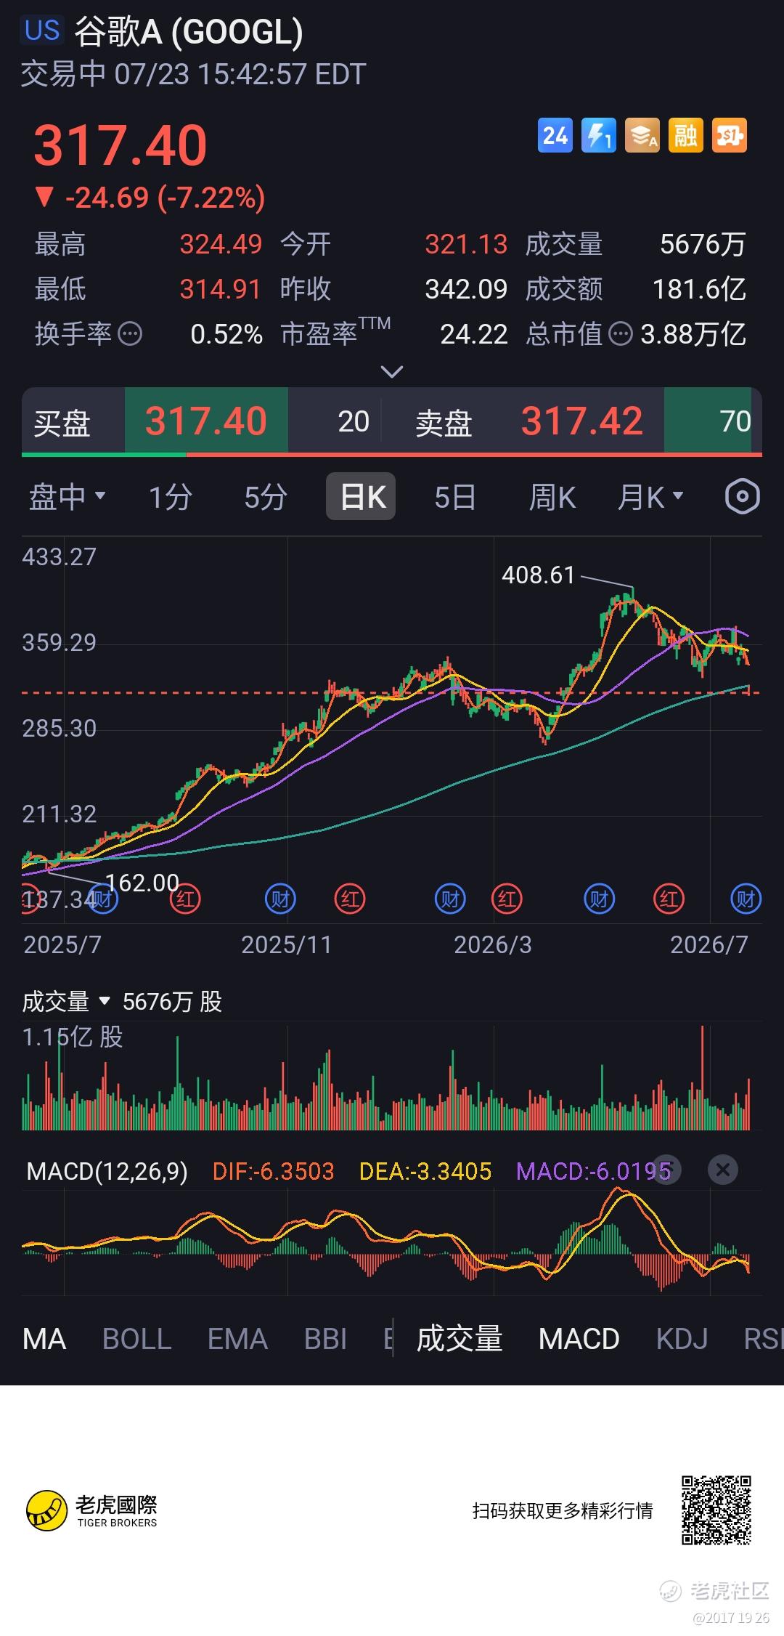Tap the 最低 value 314.91
This screenshot has width=784, height=1636.
coord(220,289)
